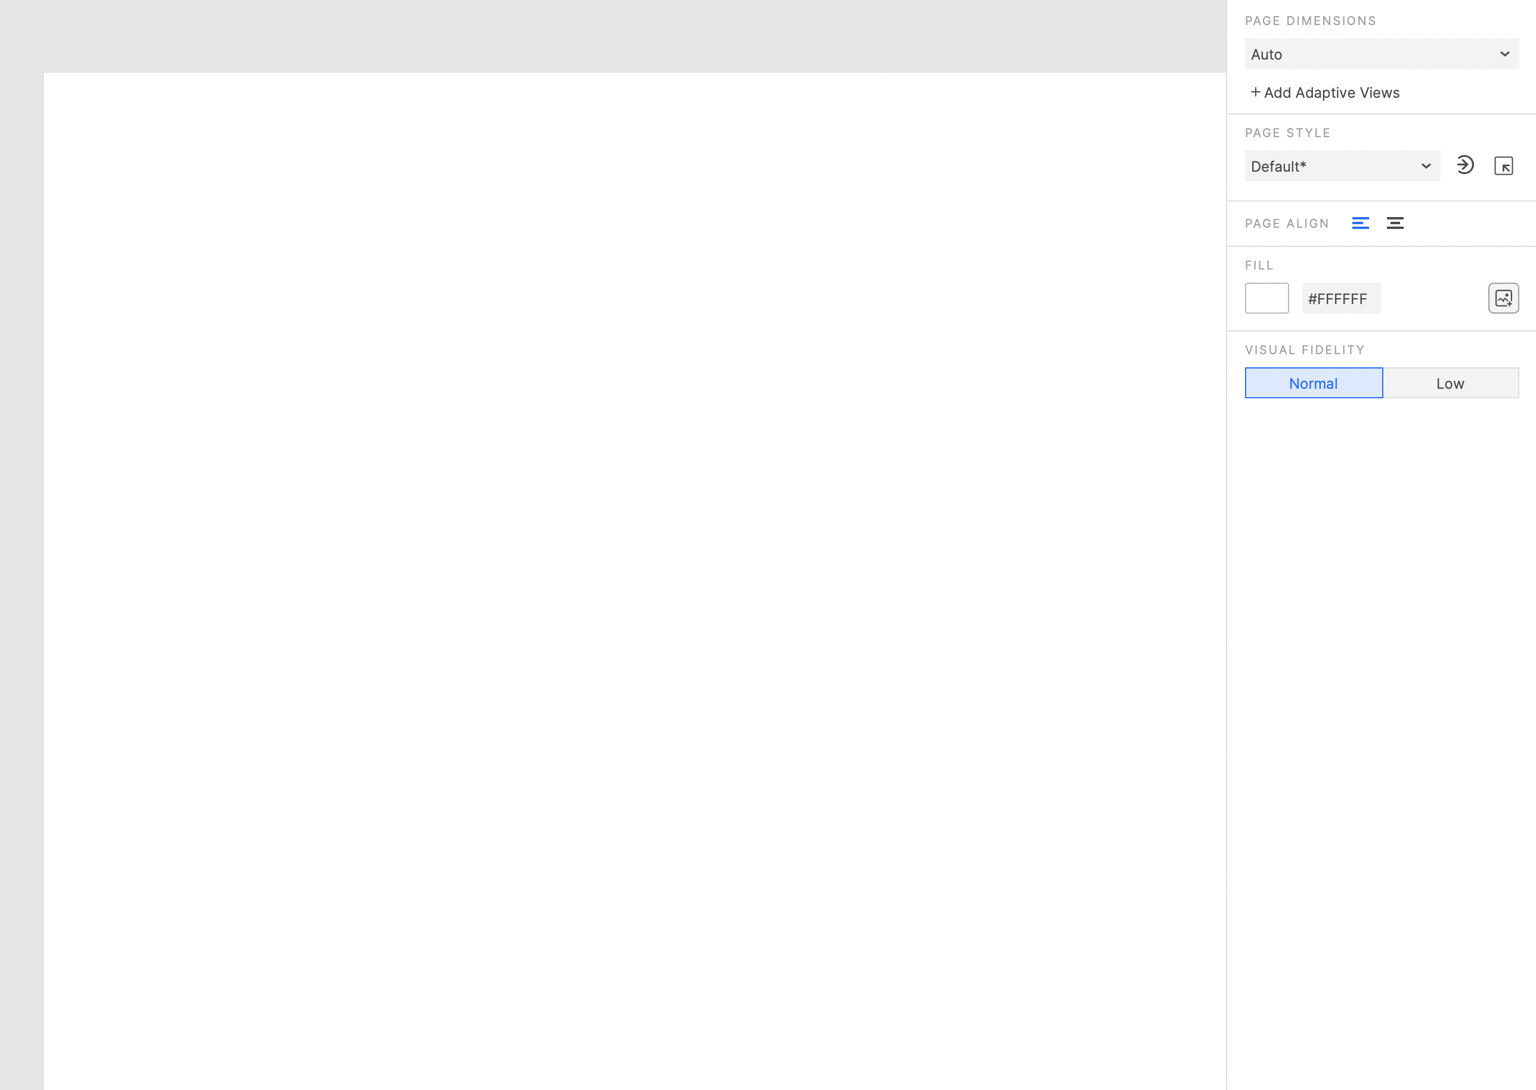Click the FILL section label
This screenshot has width=1536, height=1090.
pyautogui.click(x=1259, y=265)
